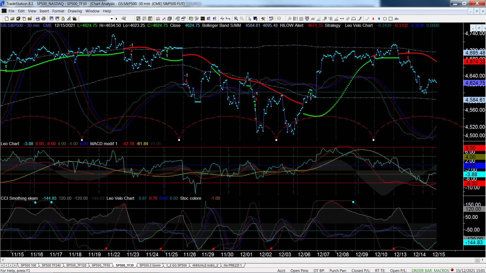Click the chart text tool icon

[255, 19]
